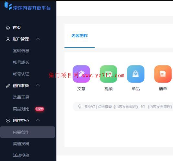Click the user icon beside 账户管理
173x161 pixels.
8,39
